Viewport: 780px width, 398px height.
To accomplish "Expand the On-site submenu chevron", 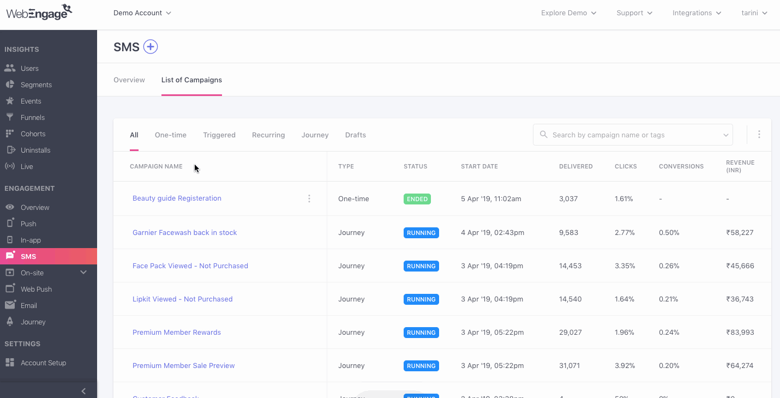I will click(x=83, y=272).
